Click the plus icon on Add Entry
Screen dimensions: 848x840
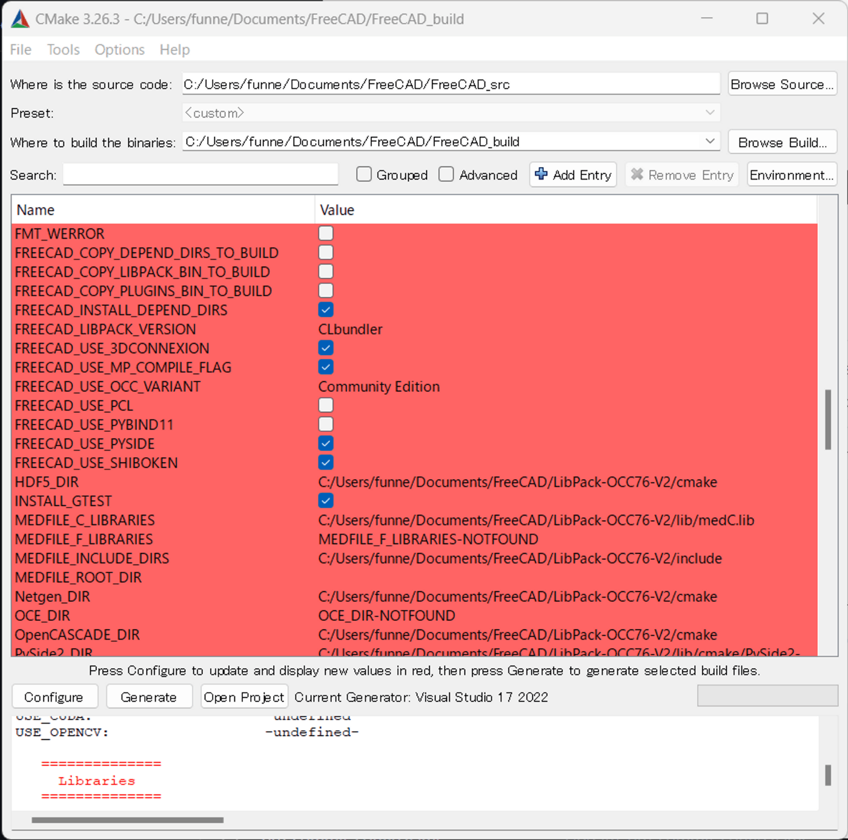(542, 174)
